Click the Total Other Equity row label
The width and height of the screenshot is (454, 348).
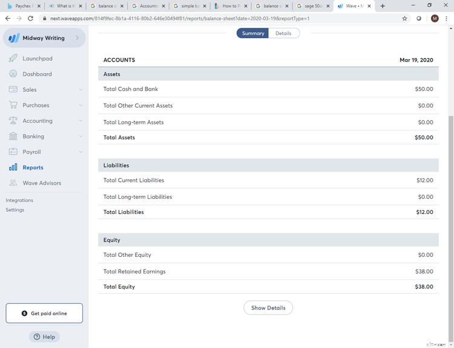pyautogui.click(x=127, y=255)
